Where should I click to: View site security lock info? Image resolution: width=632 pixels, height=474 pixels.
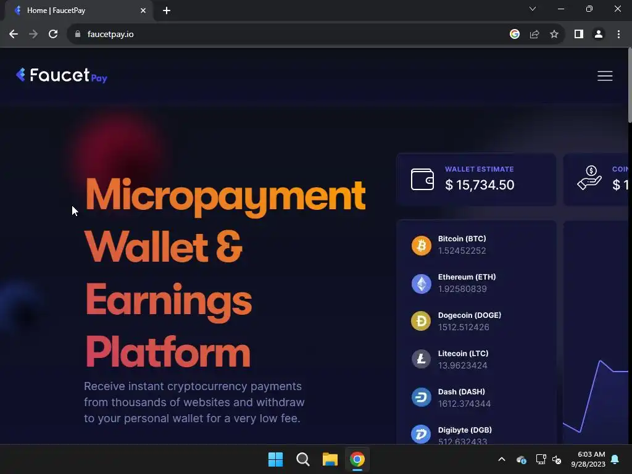point(77,35)
